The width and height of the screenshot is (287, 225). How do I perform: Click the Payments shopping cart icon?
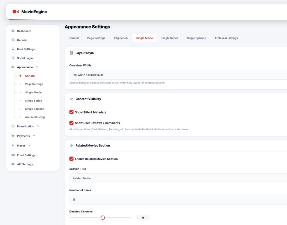point(13,136)
